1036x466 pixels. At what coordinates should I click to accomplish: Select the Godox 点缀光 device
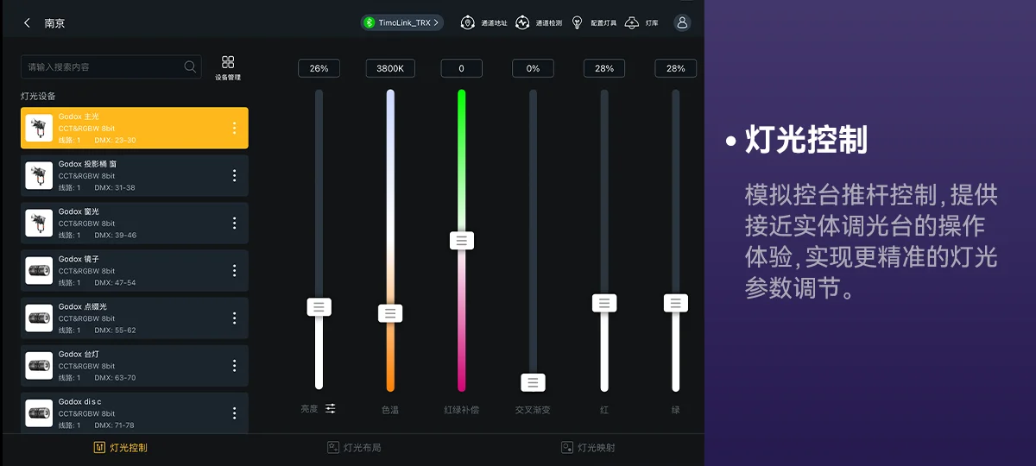(x=129, y=318)
